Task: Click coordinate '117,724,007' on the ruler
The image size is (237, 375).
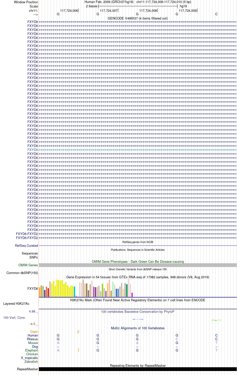Action: 109,10
